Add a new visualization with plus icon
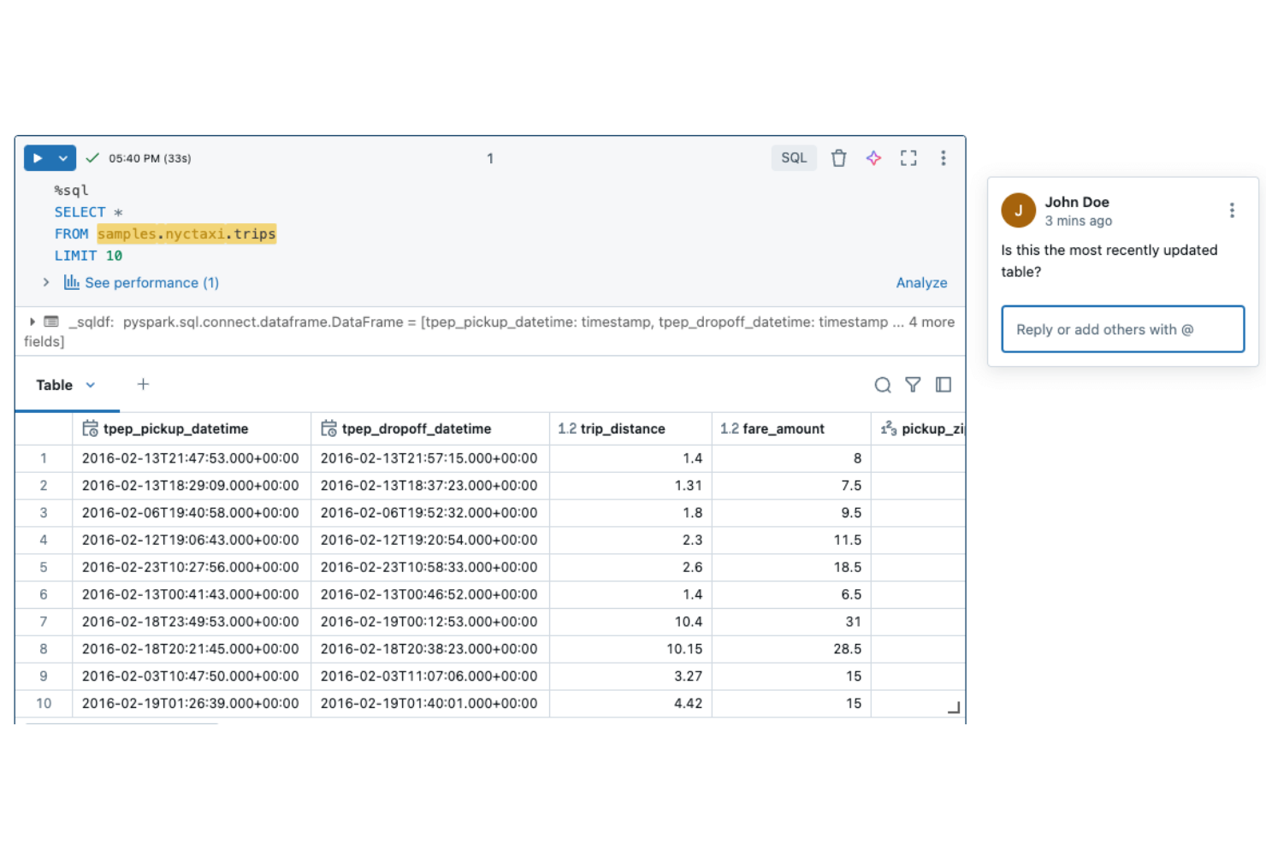 click(x=143, y=384)
